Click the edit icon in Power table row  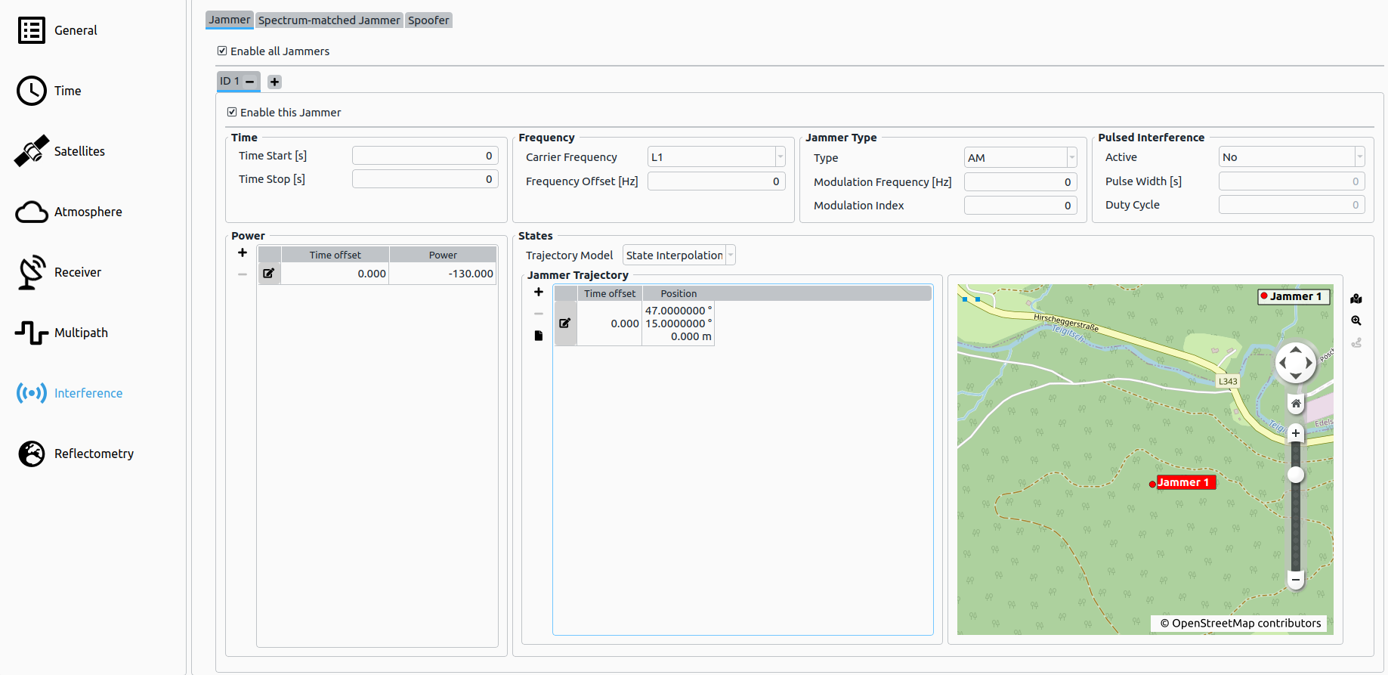(x=269, y=274)
